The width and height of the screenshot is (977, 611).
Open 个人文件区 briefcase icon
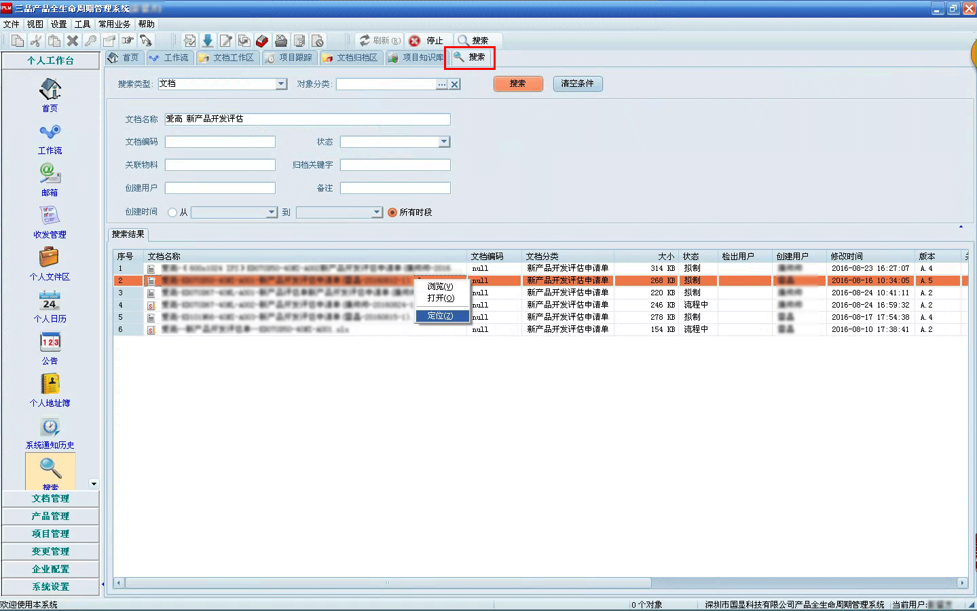(x=50, y=258)
